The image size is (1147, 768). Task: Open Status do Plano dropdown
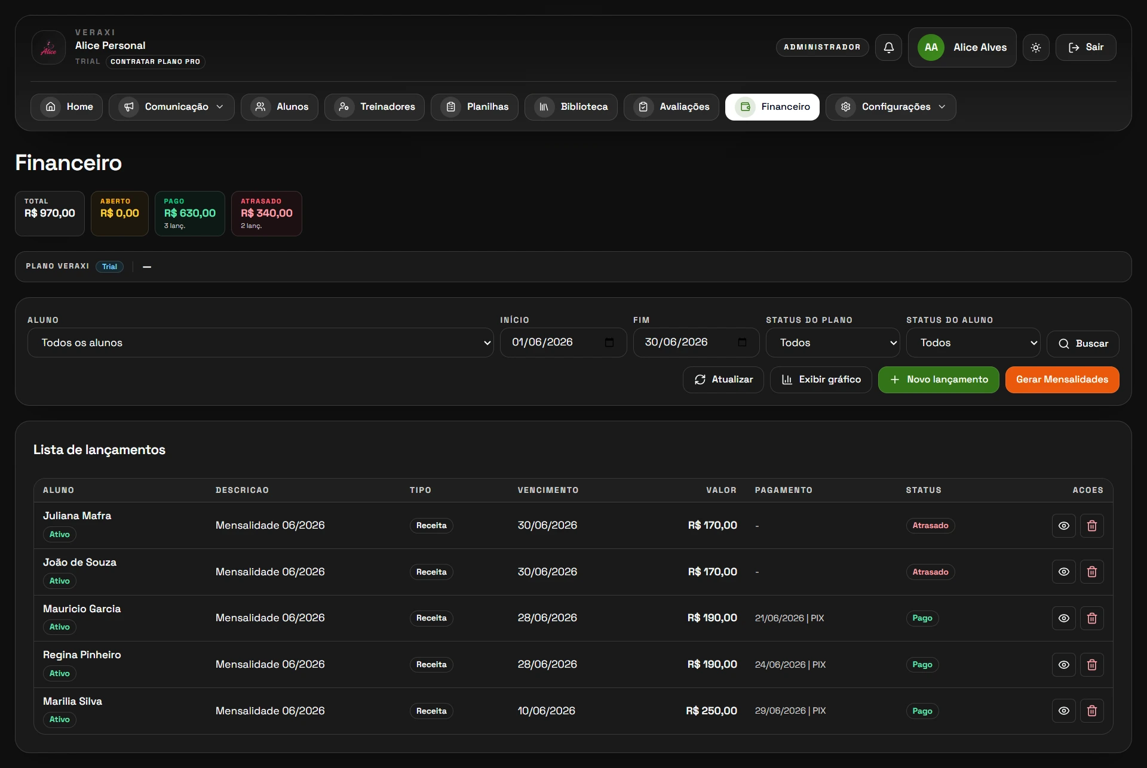tap(833, 343)
